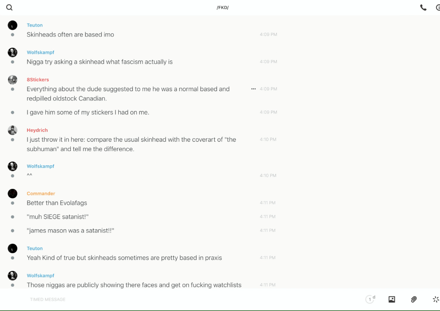440x311 pixels.
Task: Click the Heydrich username above his message
Action: pyautogui.click(x=37, y=130)
